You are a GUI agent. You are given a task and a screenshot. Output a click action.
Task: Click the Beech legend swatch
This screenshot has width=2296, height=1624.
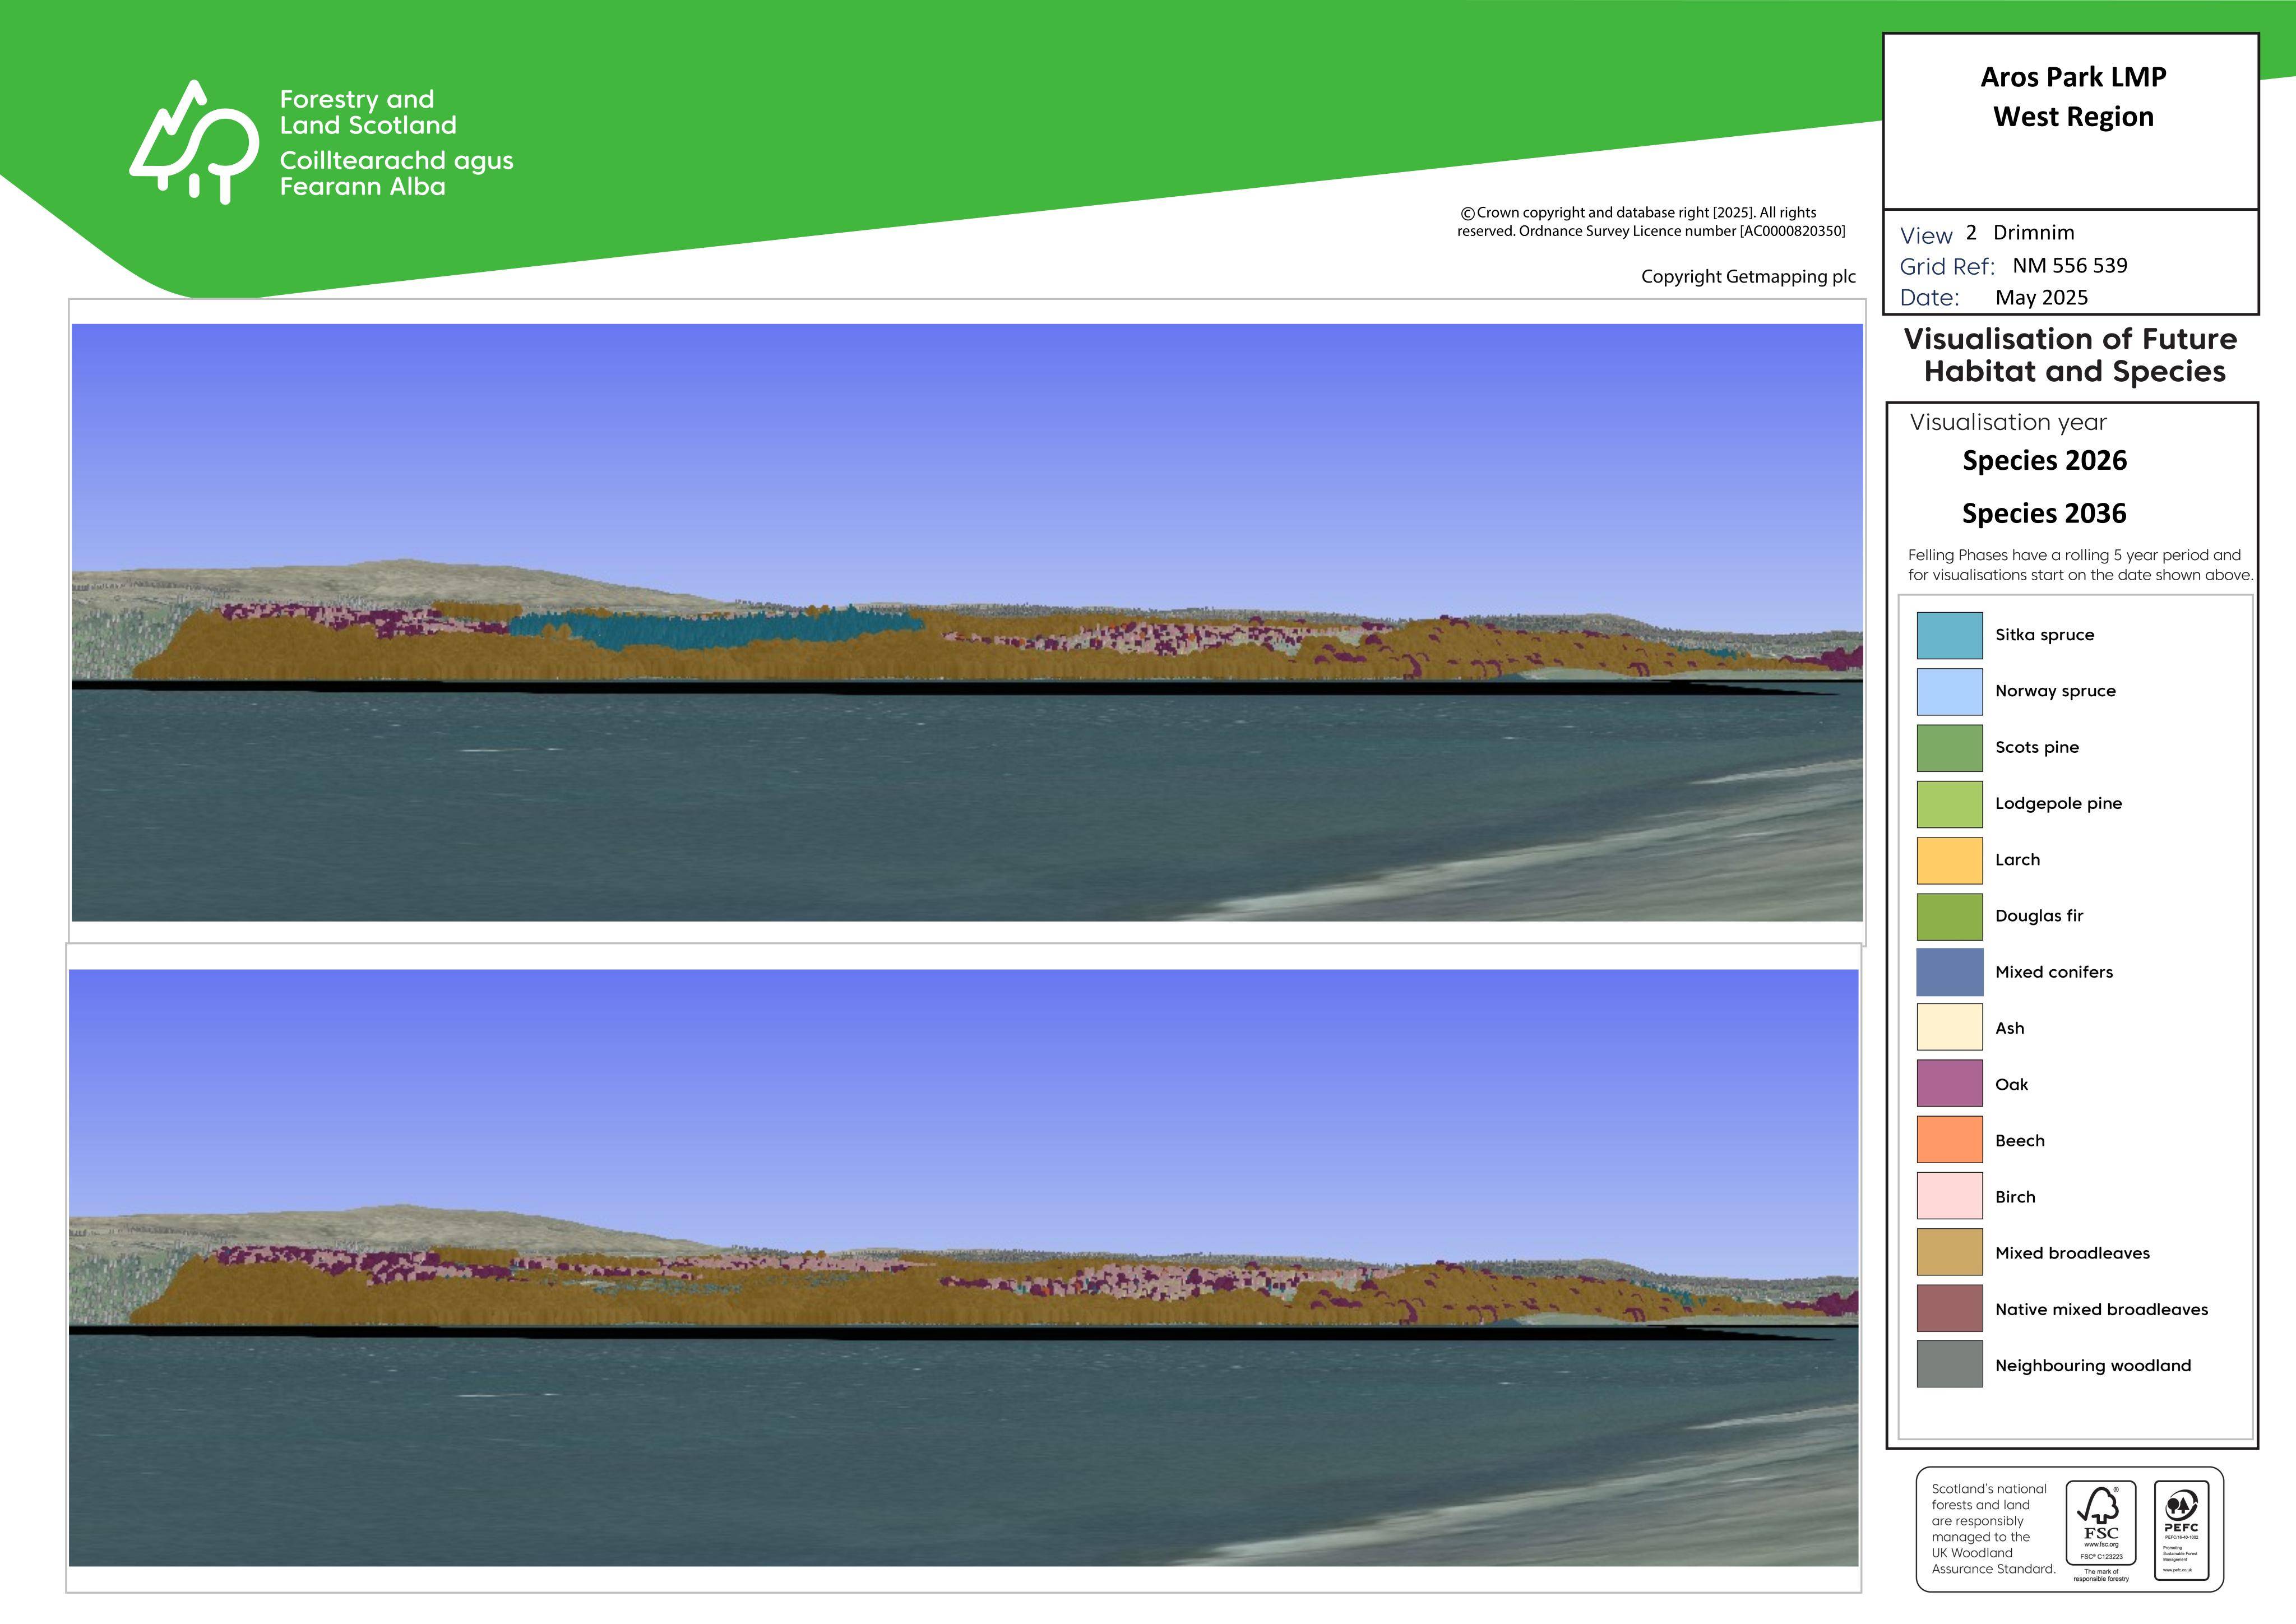[x=1949, y=1141]
